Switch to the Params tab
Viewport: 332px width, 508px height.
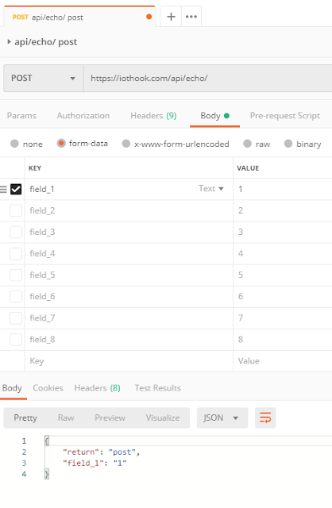[x=21, y=116]
